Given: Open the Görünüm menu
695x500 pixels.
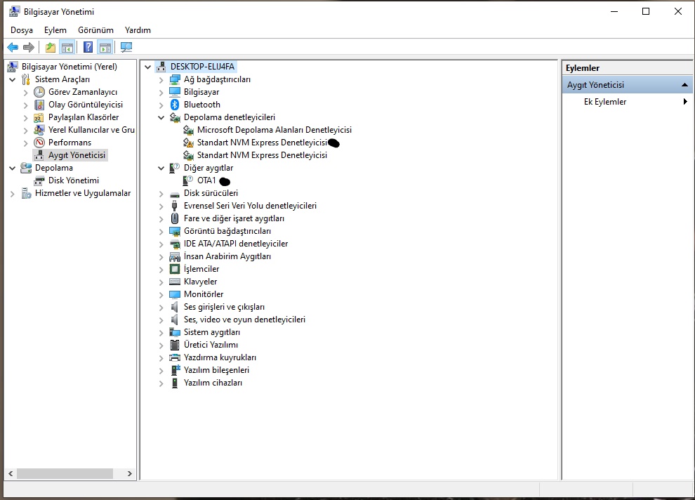Looking at the screenshot, I should click(x=95, y=30).
